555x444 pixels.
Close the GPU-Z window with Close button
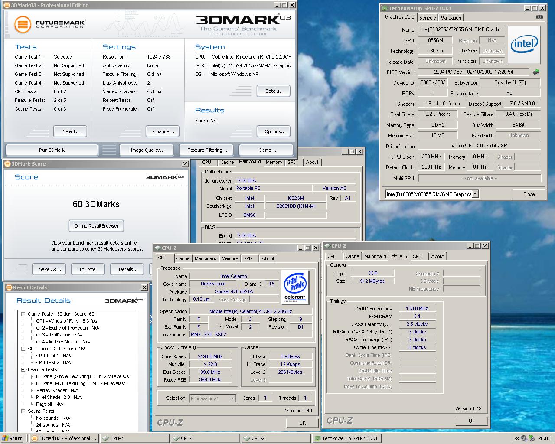[529, 194]
